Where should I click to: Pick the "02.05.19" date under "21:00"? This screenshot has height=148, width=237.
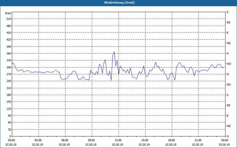click(x=198, y=145)
